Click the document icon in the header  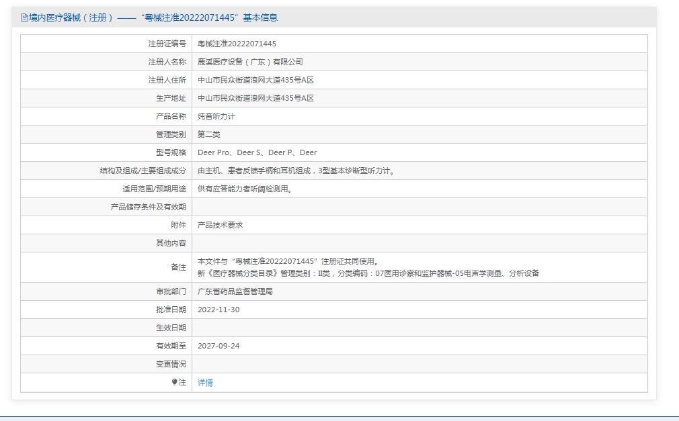pyautogui.click(x=24, y=17)
